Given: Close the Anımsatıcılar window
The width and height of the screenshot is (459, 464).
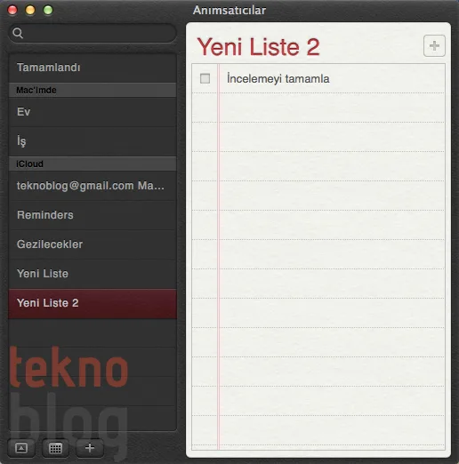Looking at the screenshot, I should point(12,10).
